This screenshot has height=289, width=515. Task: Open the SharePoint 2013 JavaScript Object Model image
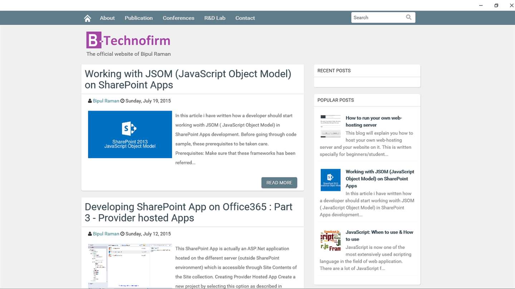coord(130,134)
